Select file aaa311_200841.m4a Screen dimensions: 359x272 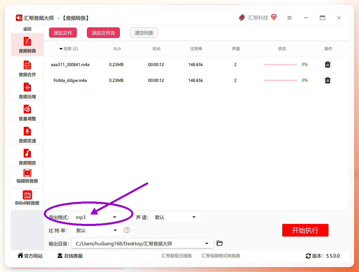70,65
